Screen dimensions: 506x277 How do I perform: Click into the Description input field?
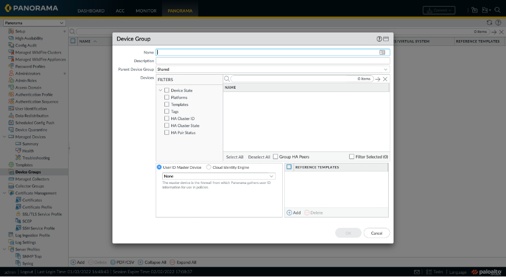[272, 61]
